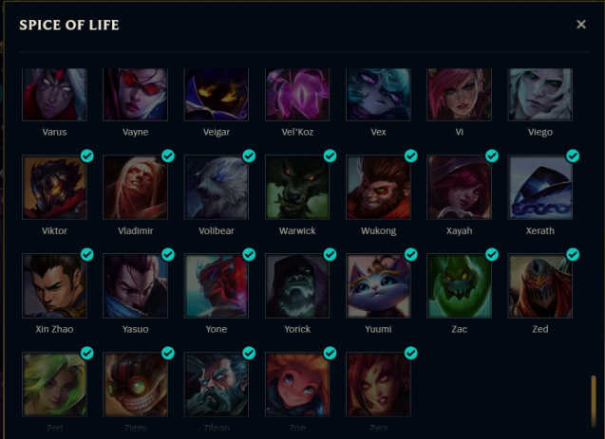Click the Xin Zhao name label
Image resolution: width=605 pixels, height=439 pixels.
click(54, 329)
